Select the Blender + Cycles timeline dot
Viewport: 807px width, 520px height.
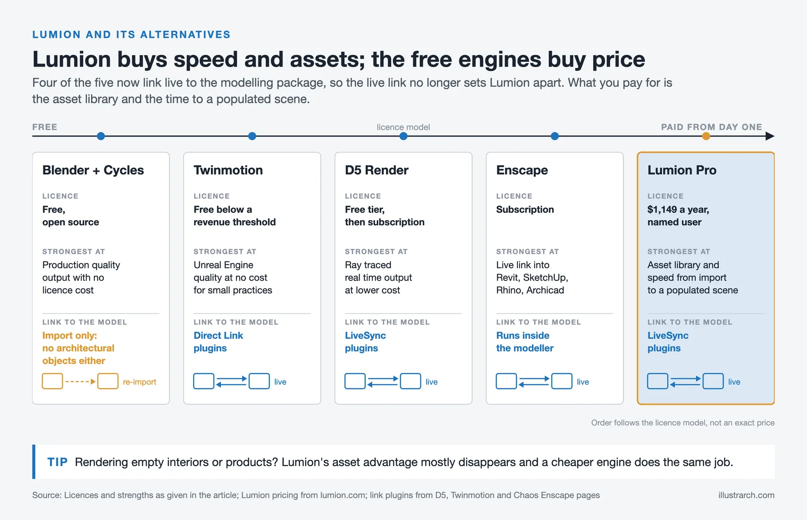coord(101,136)
